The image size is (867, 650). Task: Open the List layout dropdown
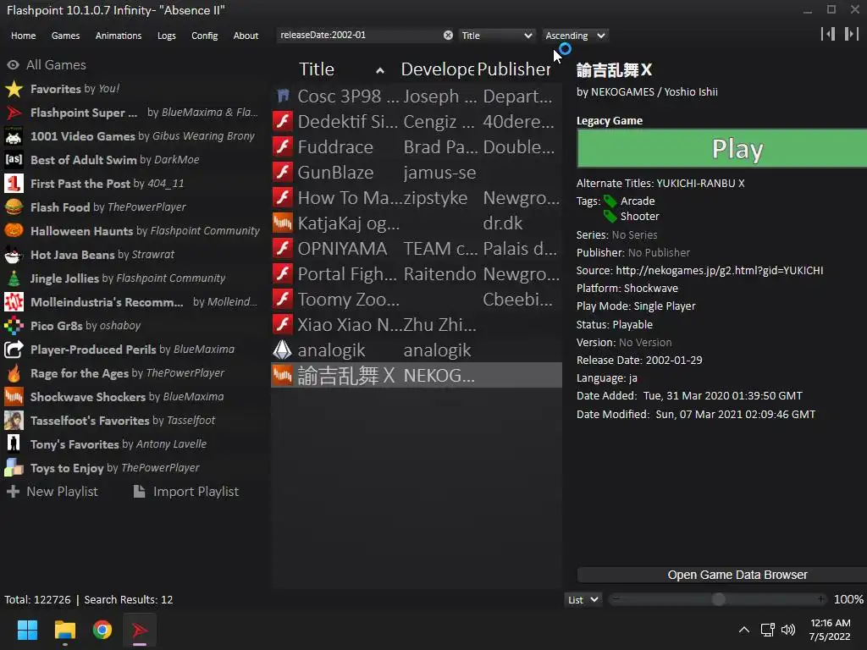point(583,600)
